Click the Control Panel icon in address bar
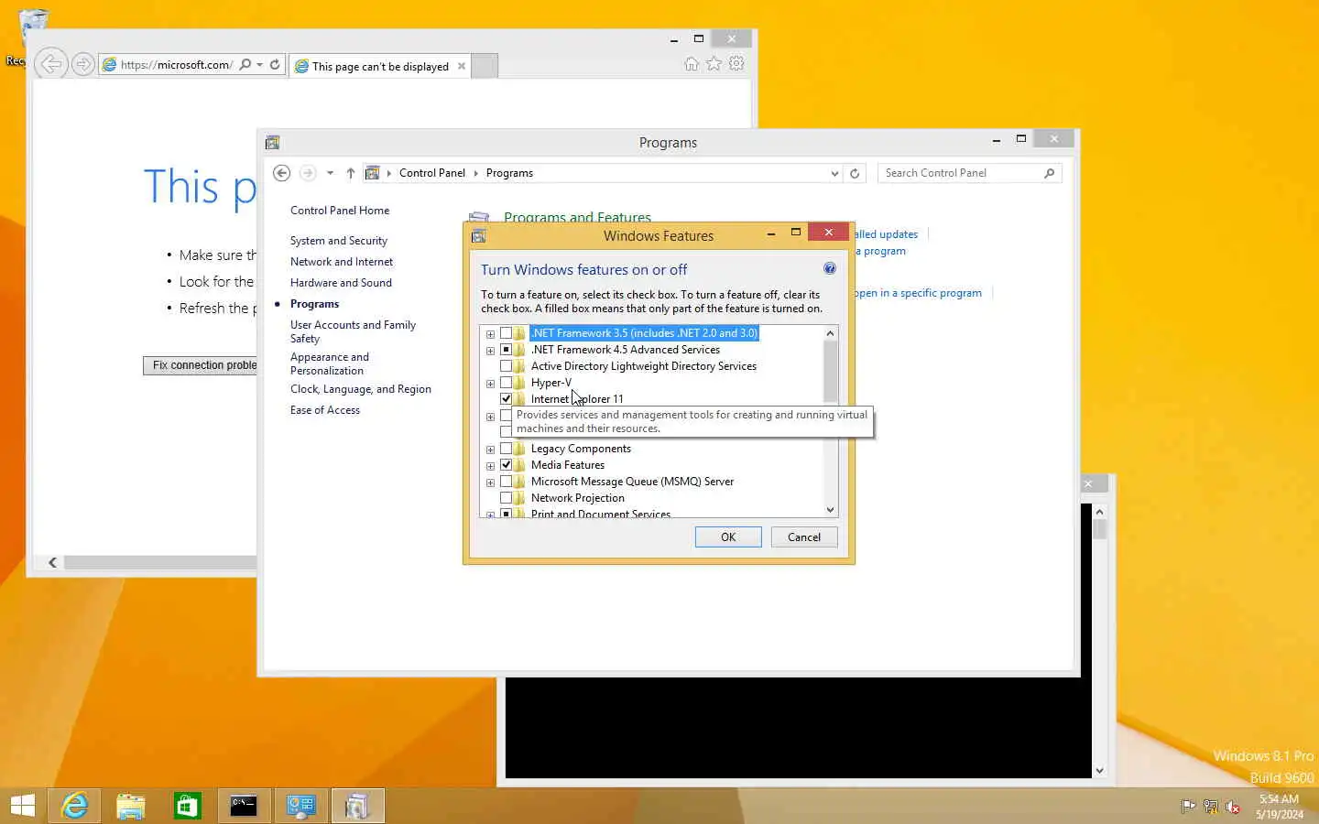Screen dimensions: 1319x824 pyautogui.click(x=372, y=173)
